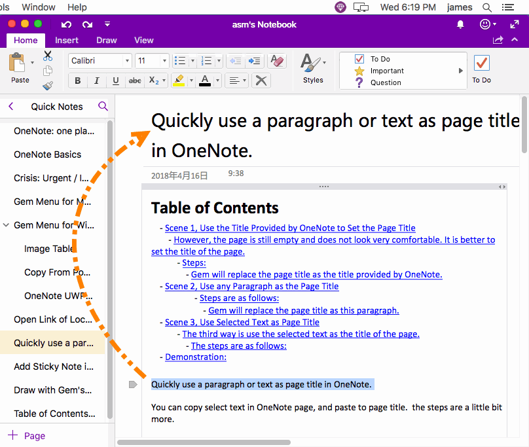Click the paragraph alignment icon
Image resolution: width=529 pixels, height=447 pixels.
tap(234, 80)
